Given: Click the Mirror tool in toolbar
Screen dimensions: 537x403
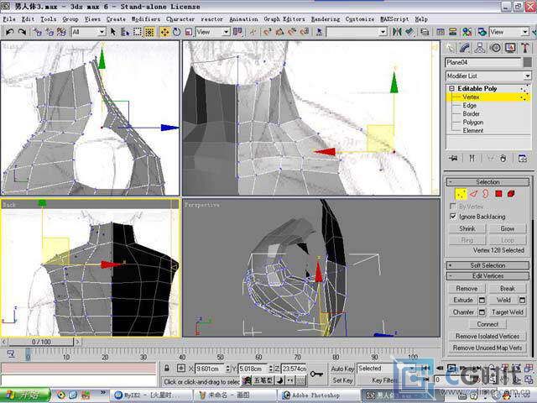Looking at the screenshot, I should click(x=397, y=32).
